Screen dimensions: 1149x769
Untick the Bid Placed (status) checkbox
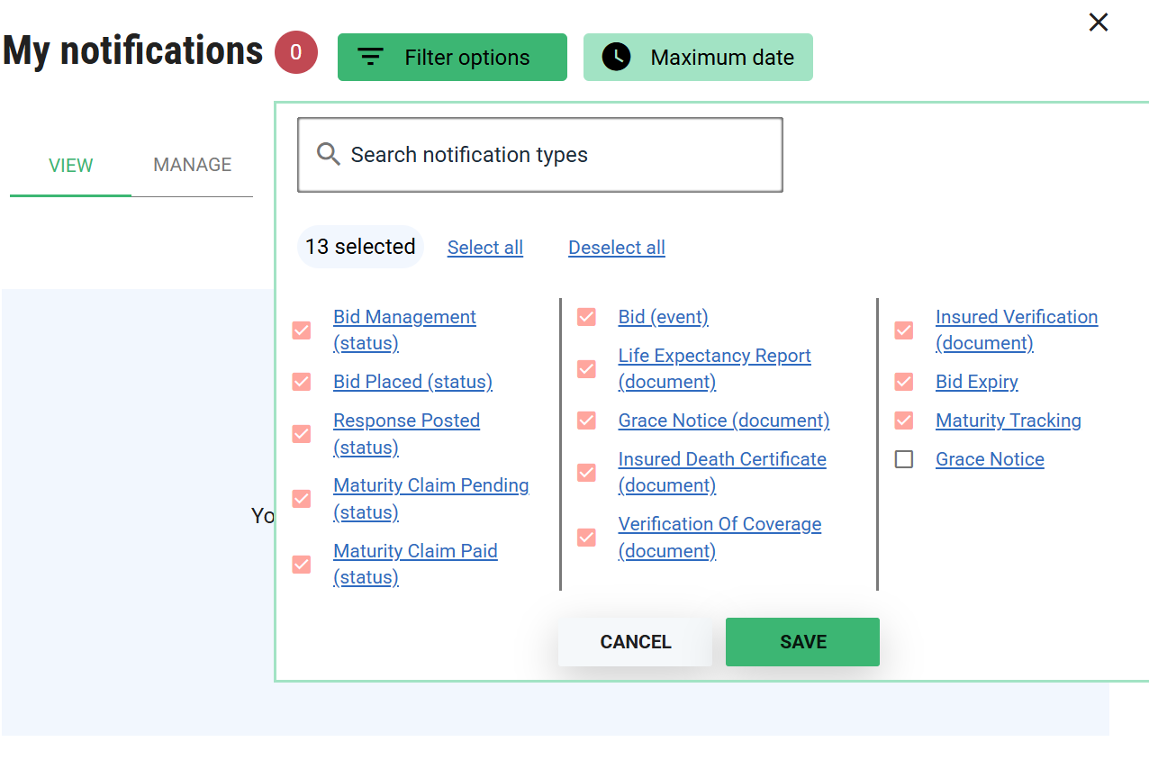point(302,382)
